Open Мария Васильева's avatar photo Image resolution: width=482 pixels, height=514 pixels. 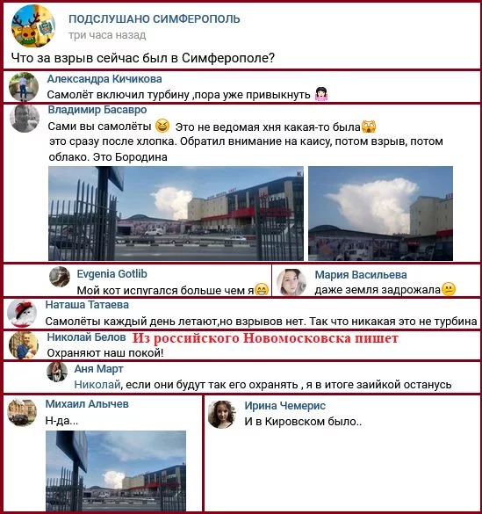291,282
